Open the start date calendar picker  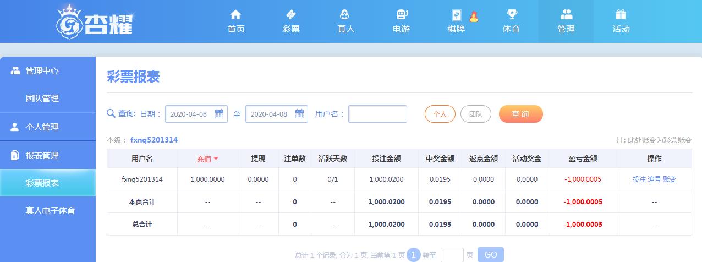[x=219, y=114]
